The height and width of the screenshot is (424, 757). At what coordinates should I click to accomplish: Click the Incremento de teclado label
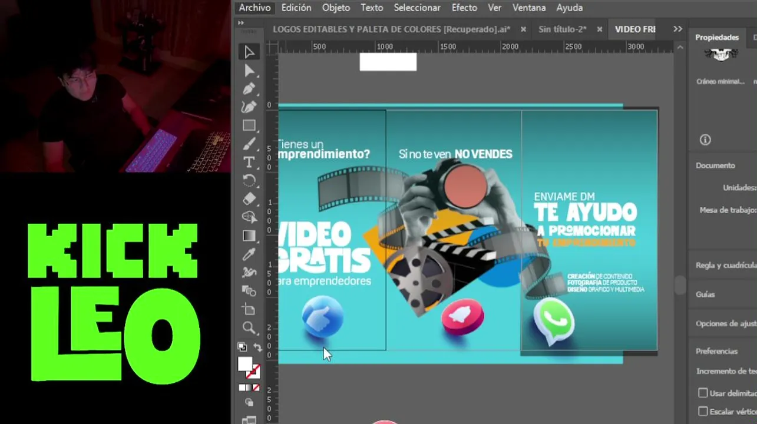tap(726, 371)
